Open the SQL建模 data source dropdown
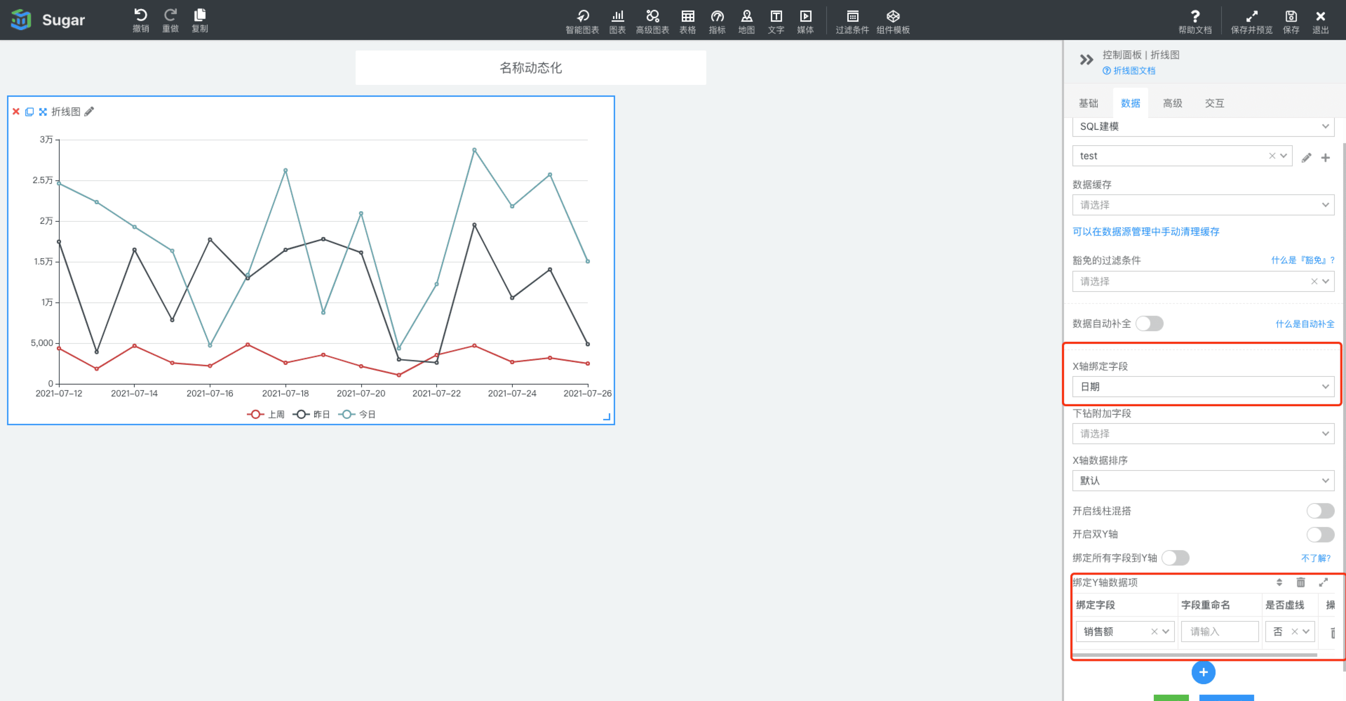The height and width of the screenshot is (701, 1346). point(1203,127)
